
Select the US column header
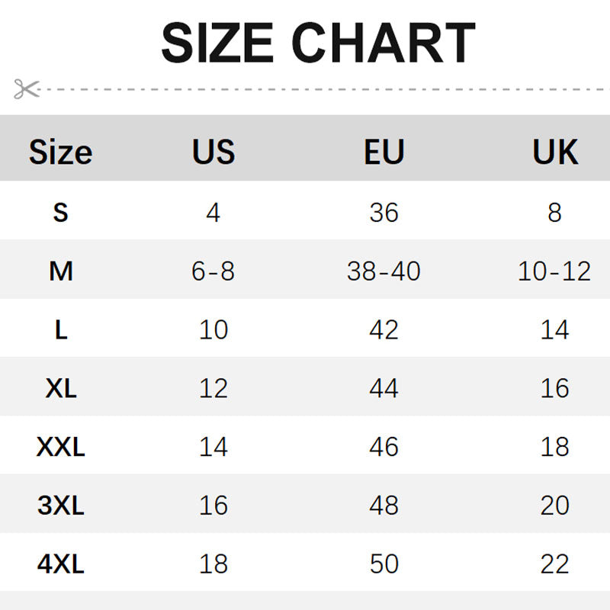tap(213, 152)
